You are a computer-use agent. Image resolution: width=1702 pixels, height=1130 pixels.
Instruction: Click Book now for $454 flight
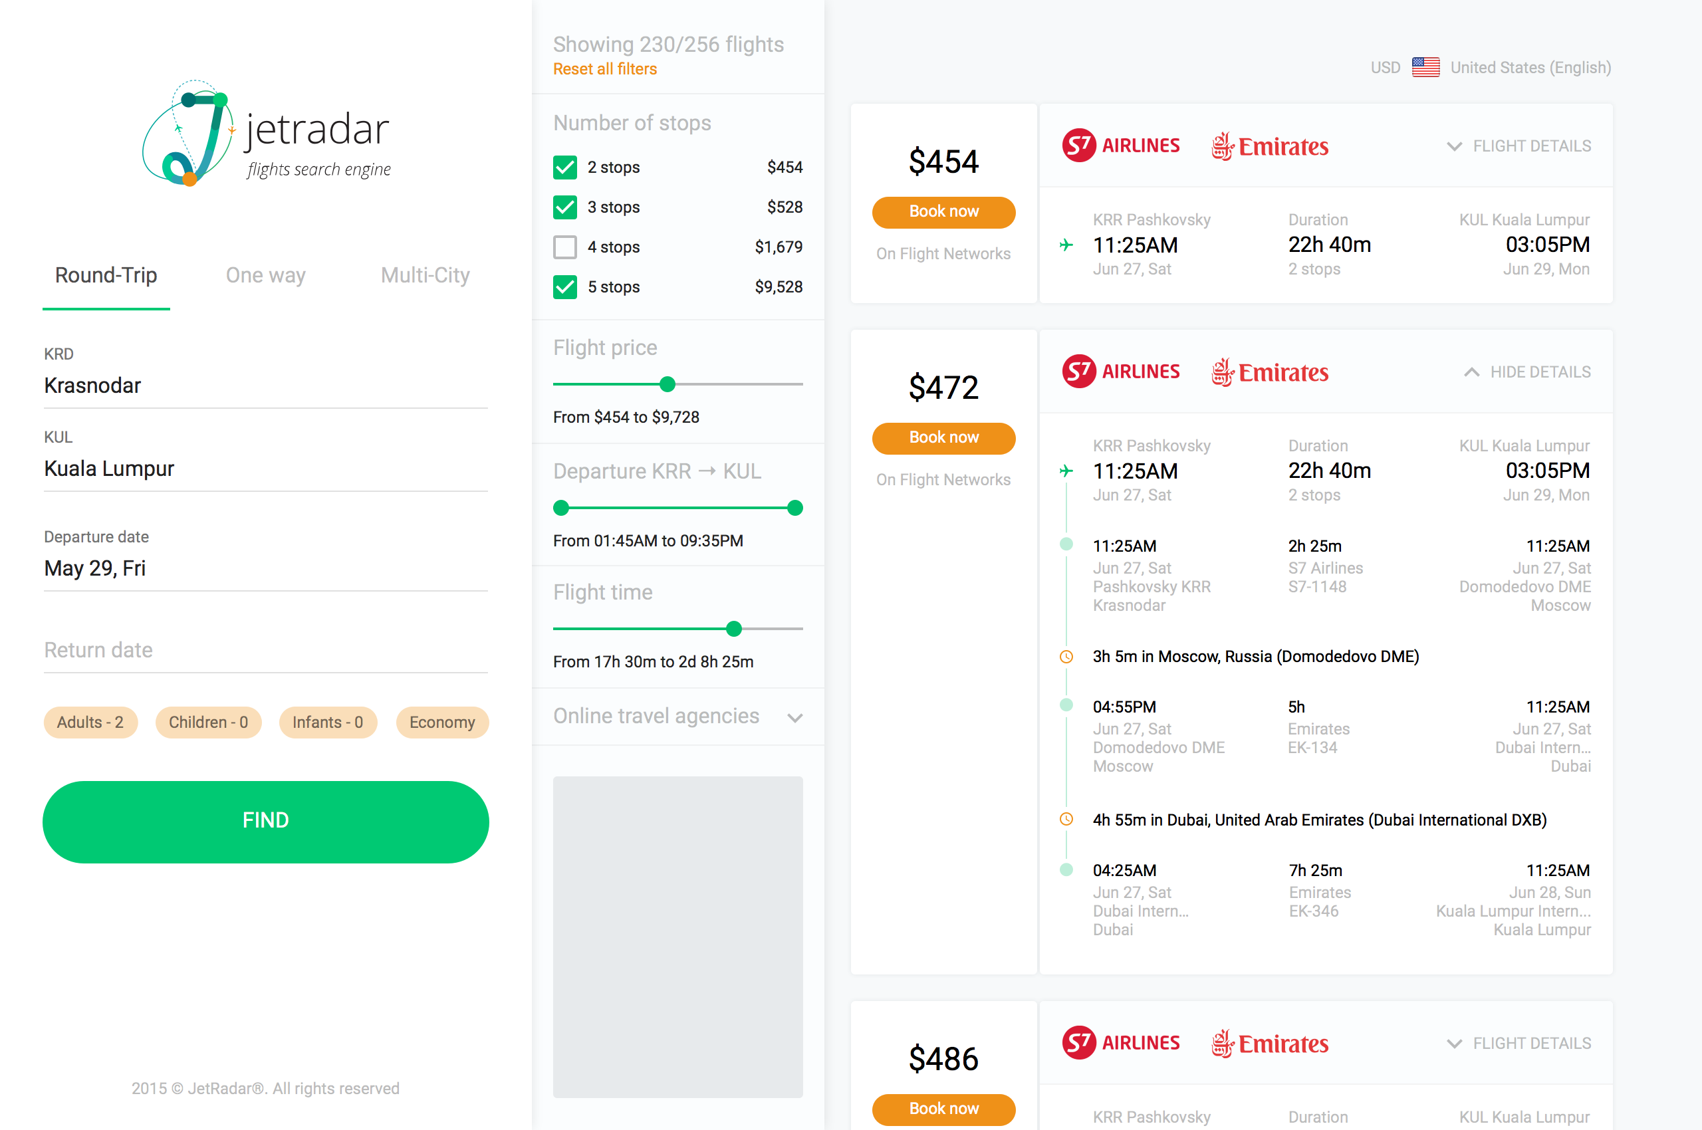pyautogui.click(x=943, y=212)
